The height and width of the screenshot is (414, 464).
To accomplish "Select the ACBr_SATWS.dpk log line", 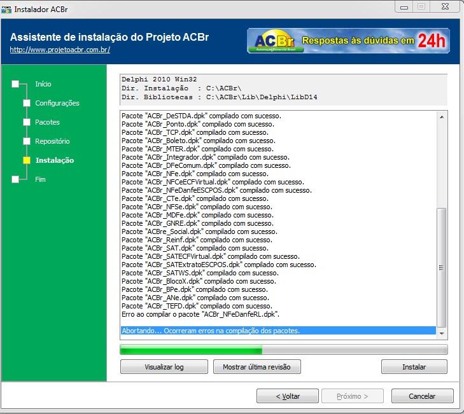I will point(200,273).
